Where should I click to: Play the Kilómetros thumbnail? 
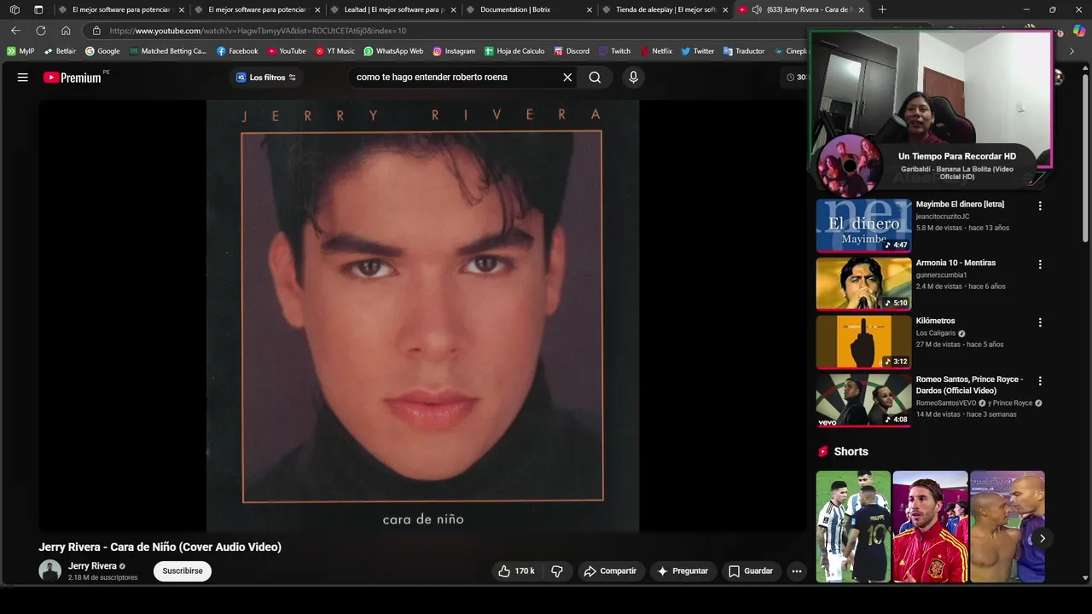coord(863,342)
